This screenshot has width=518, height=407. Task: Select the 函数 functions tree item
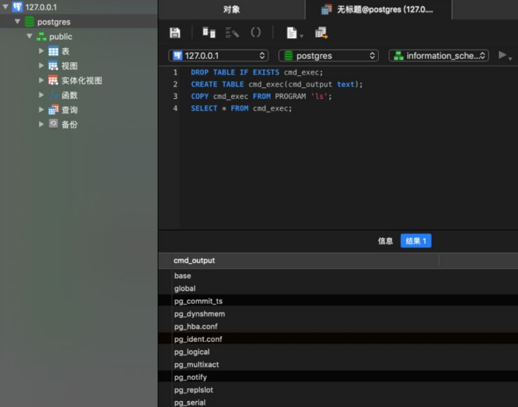[x=69, y=95]
